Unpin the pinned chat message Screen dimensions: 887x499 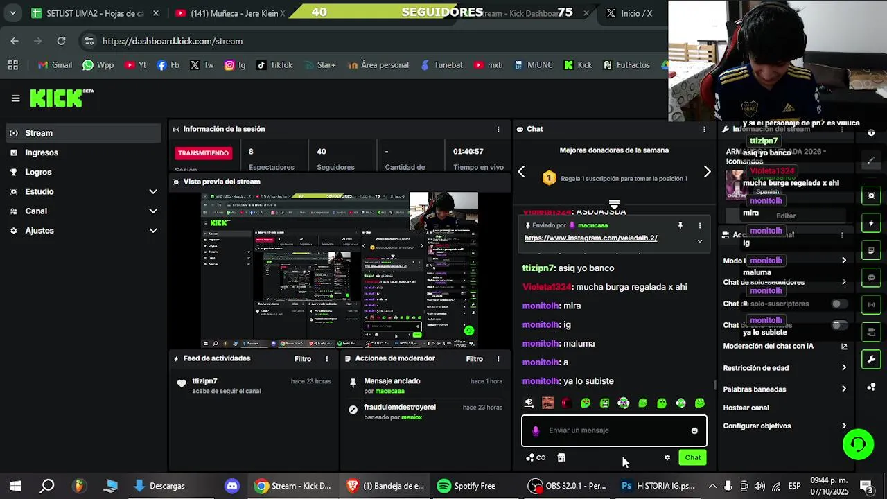680,225
